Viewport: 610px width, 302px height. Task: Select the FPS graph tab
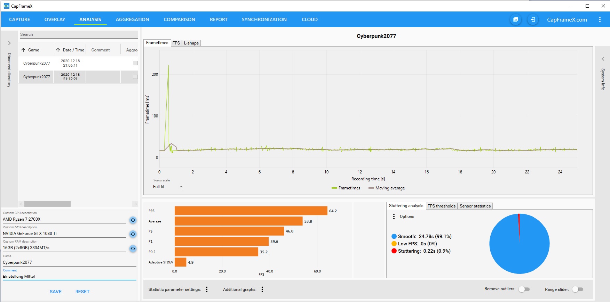pos(176,43)
